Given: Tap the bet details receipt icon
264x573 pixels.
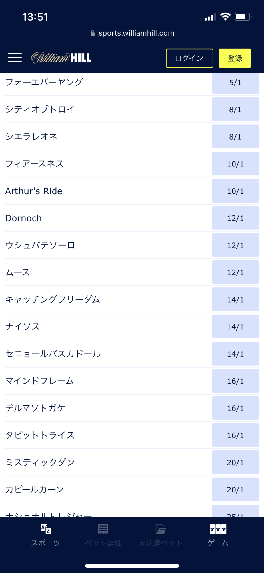Looking at the screenshot, I should (103, 529).
